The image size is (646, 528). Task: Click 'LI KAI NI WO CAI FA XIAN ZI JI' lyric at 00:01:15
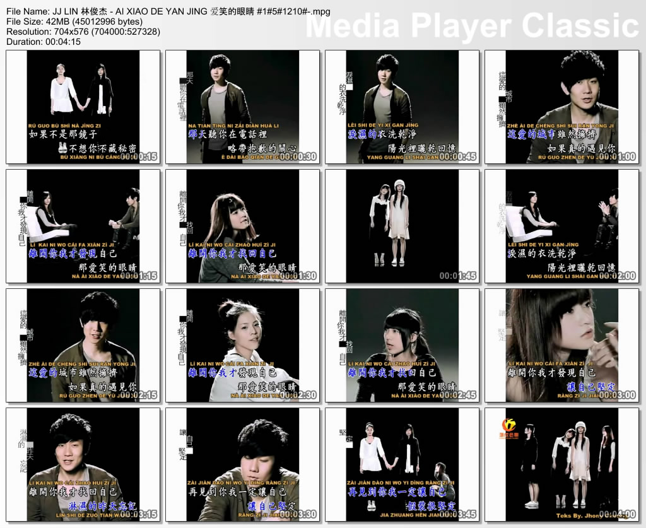[72, 245]
